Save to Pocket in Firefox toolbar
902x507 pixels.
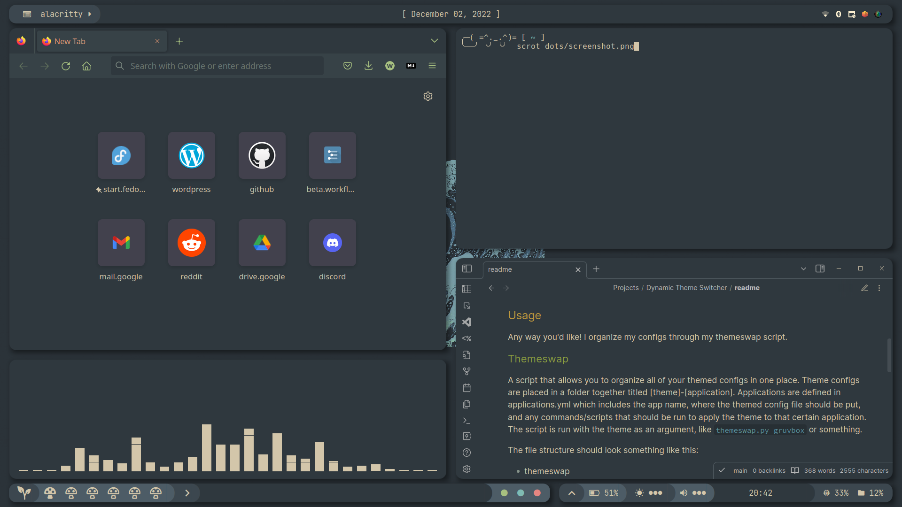tap(348, 66)
